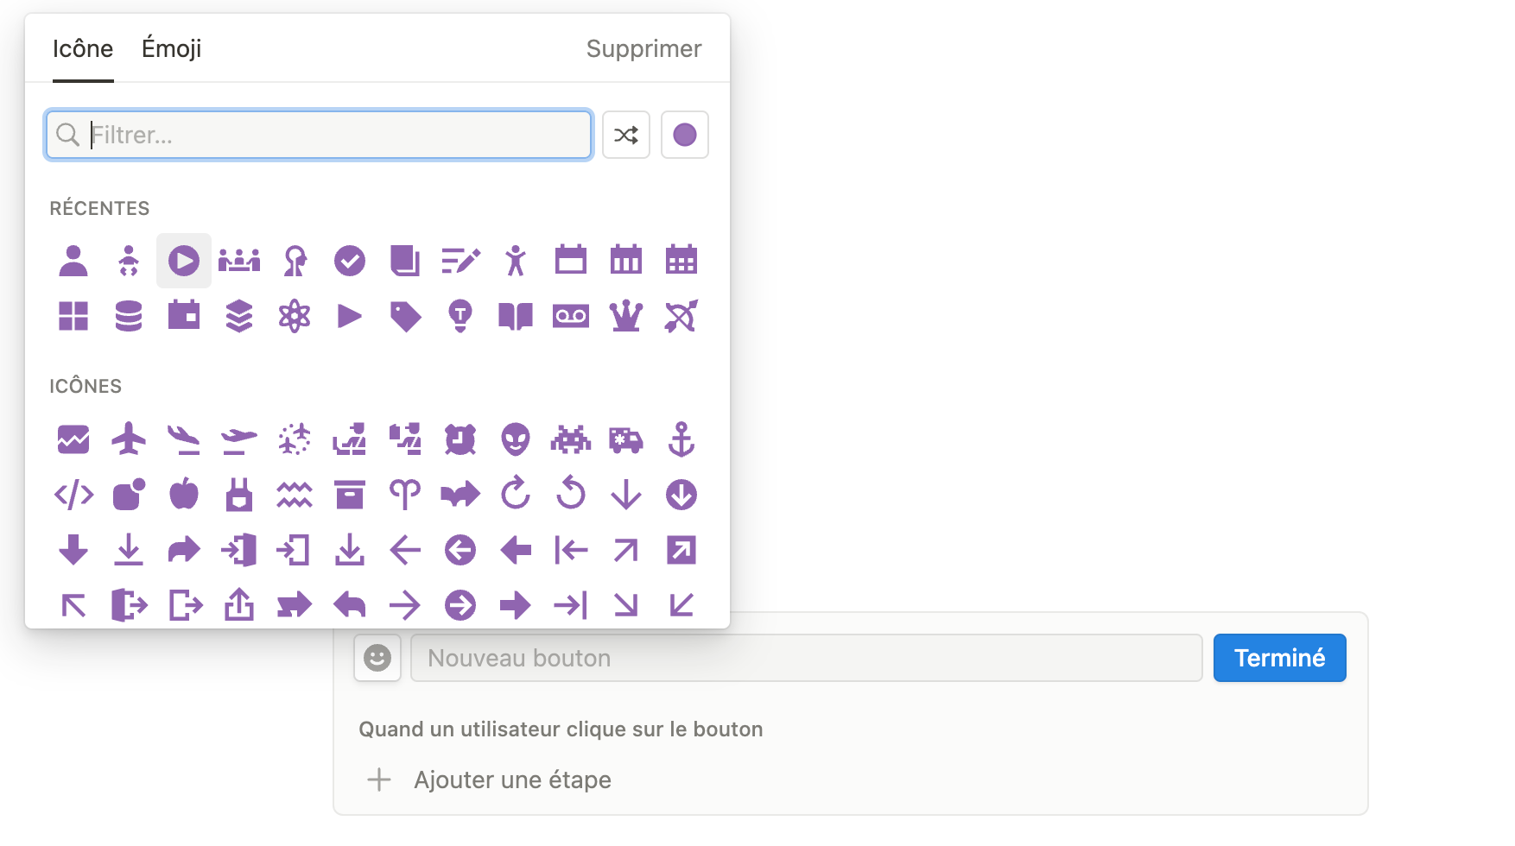Image resolution: width=1515 pixels, height=846 pixels.
Task: Focus the Filtrer search field
Action: tap(319, 135)
